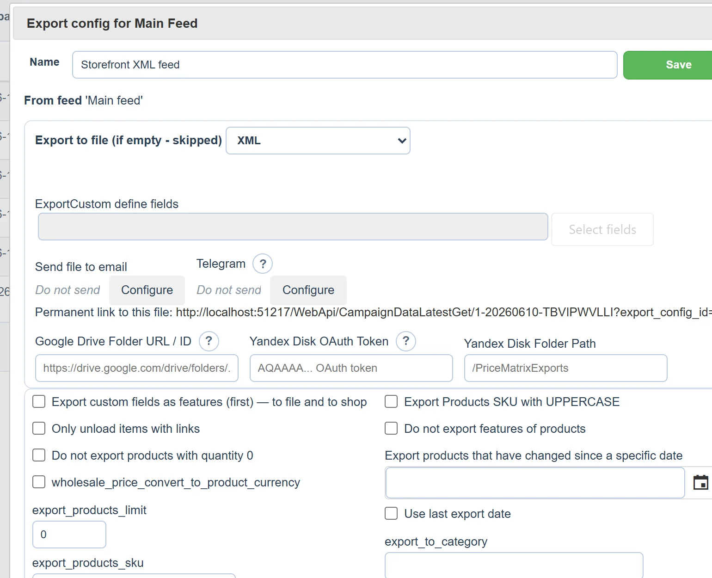
Task: Click the export_to_category input field
Action: [514, 565]
